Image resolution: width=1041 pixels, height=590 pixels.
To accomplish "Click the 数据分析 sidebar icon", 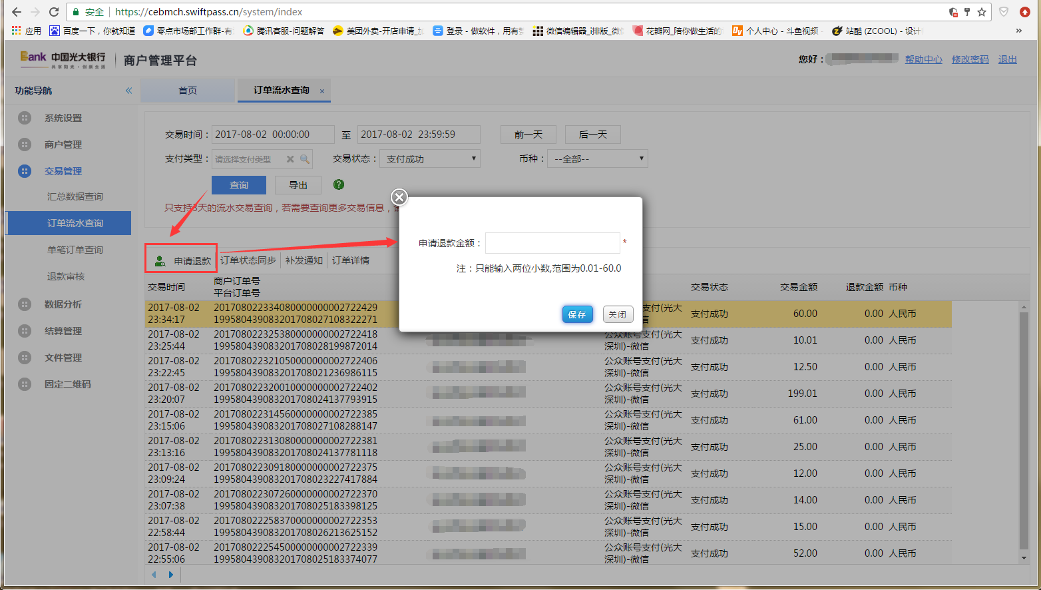I will point(25,304).
